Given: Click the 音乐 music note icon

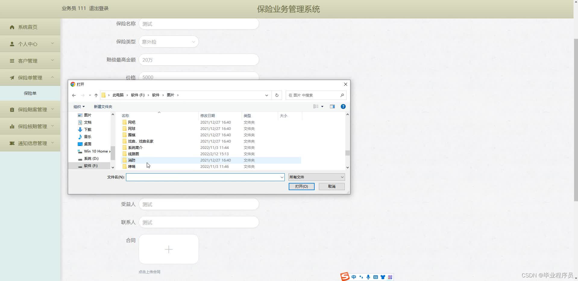Looking at the screenshot, I should (x=80, y=137).
